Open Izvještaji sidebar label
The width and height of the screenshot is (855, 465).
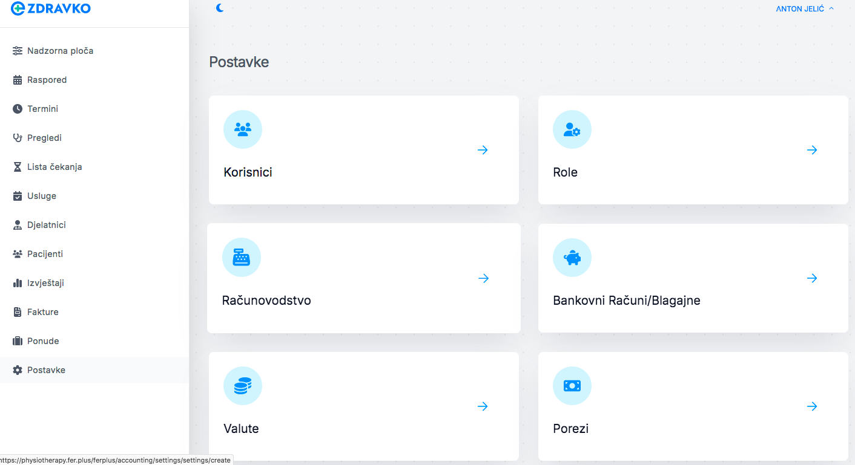point(45,283)
